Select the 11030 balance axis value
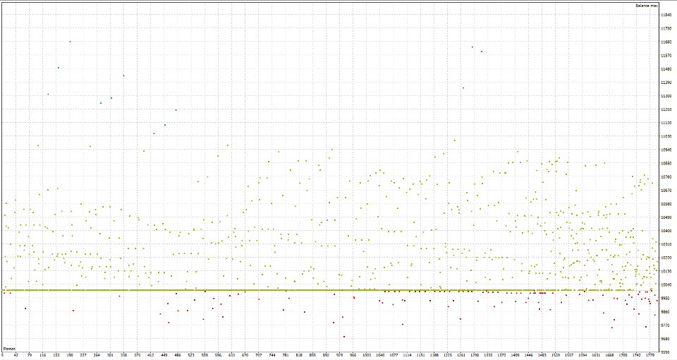Viewport: 677px width, 360px height. pos(666,136)
